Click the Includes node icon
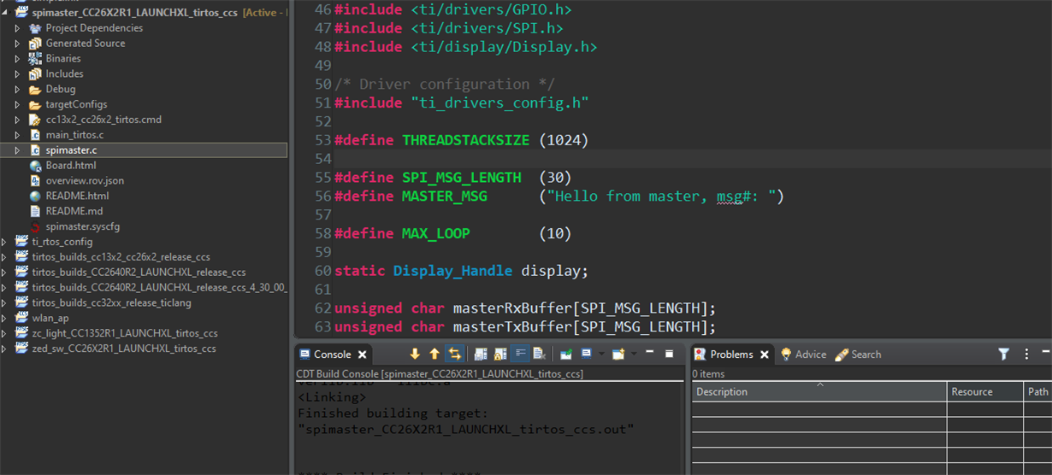The image size is (1052, 475). [x=35, y=74]
